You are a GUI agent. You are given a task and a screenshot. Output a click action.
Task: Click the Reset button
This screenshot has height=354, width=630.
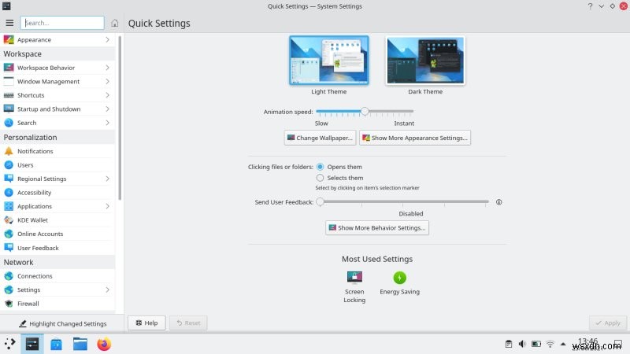click(x=188, y=323)
